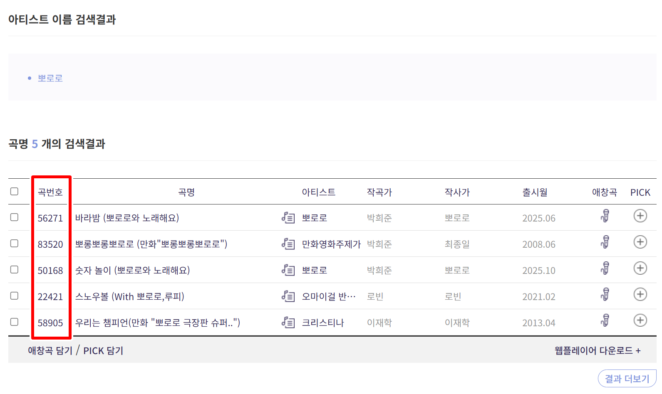
Task: Open song title 바라밤 (뽀로로와 노래해요)
Action: pos(127,218)
